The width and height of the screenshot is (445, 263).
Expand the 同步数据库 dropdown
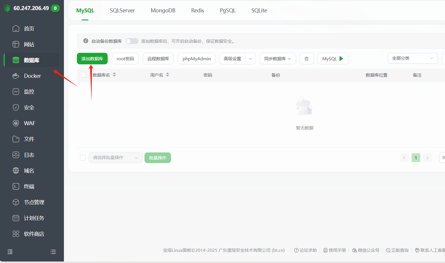277,59
